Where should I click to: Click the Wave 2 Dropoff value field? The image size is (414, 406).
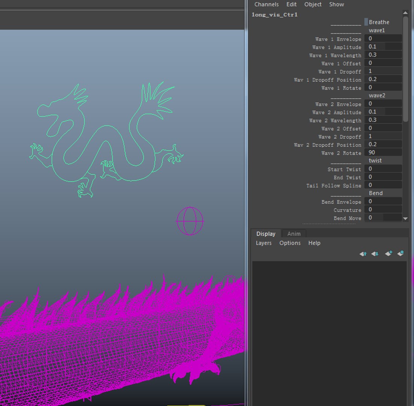[x=383, y=136]
